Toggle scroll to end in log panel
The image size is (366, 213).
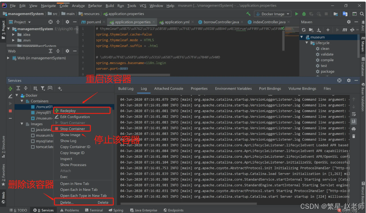click(x=354, y=121)
